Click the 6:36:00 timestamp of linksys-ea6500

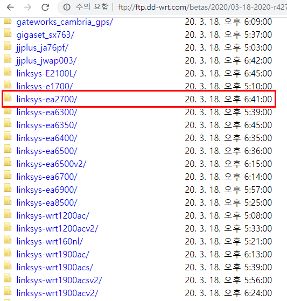click(x=258, y=151)
